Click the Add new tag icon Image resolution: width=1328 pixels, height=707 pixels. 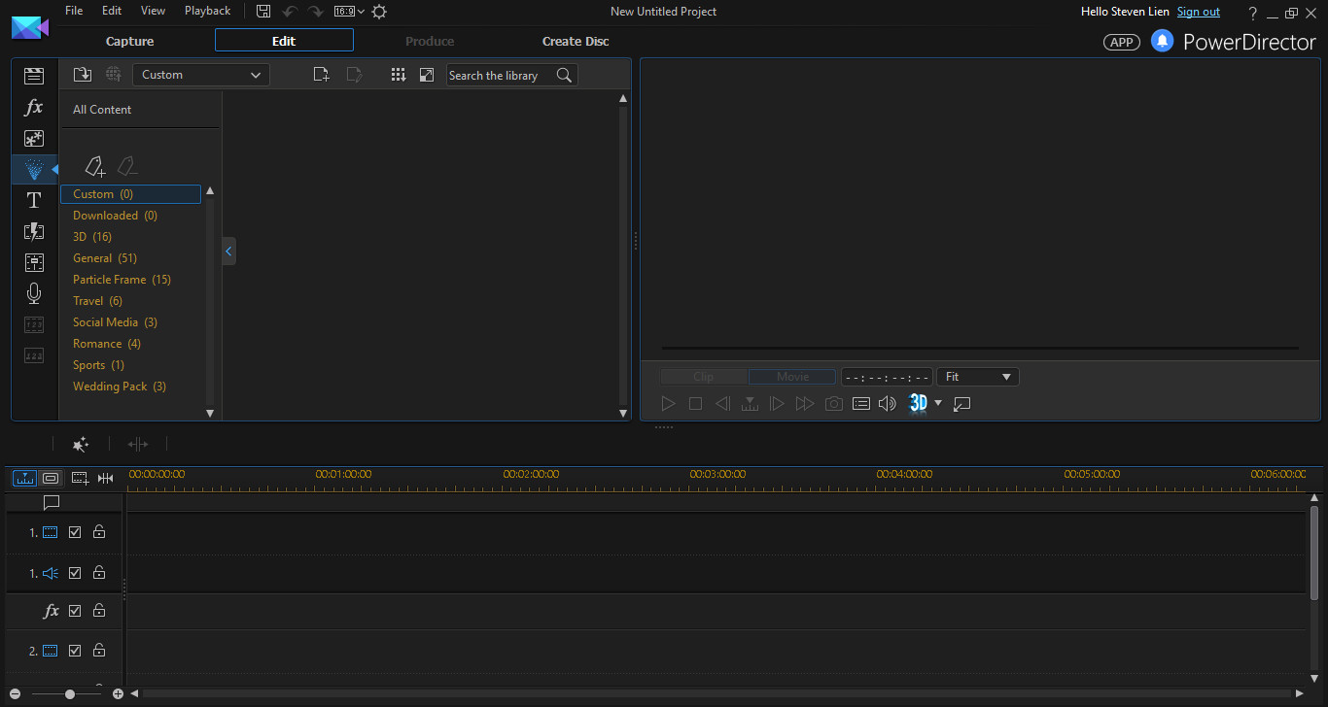[94, 167]
